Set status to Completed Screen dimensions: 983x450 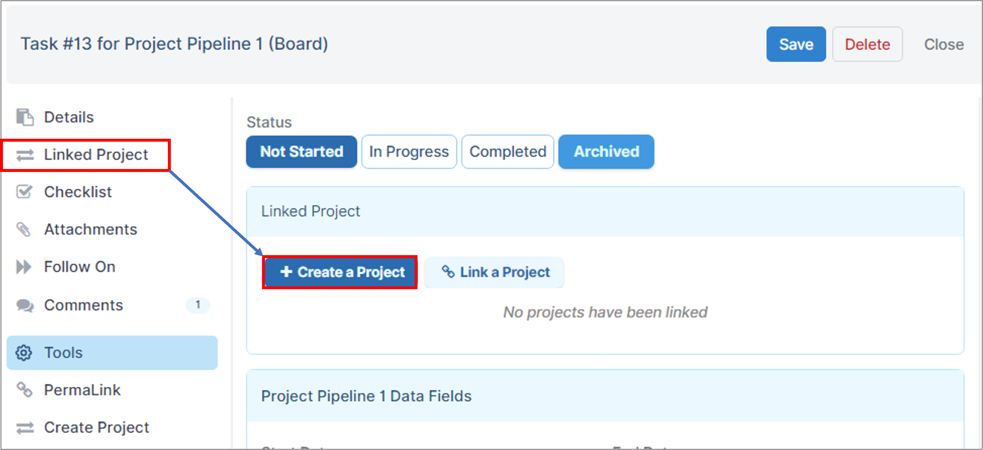coord(508,152)
